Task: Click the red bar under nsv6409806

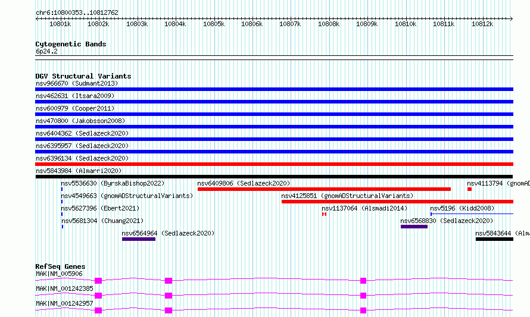Action: (324, 189)
